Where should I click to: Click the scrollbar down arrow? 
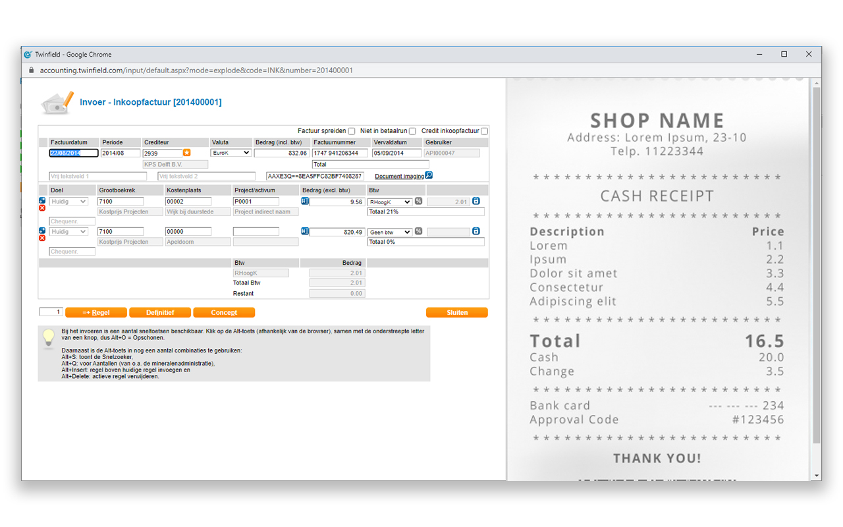[x=817, y=476]
